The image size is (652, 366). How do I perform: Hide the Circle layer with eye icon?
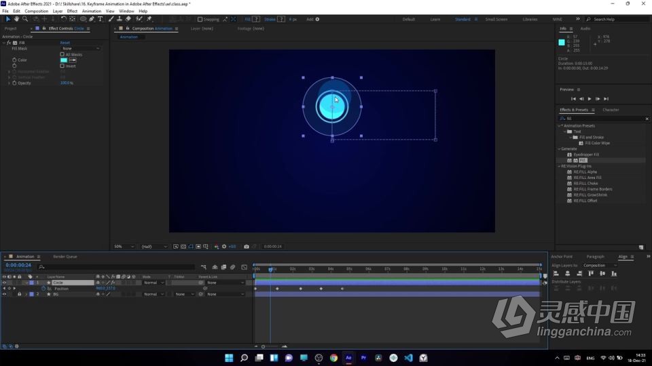pyautogui.click(x=4, y=283)
